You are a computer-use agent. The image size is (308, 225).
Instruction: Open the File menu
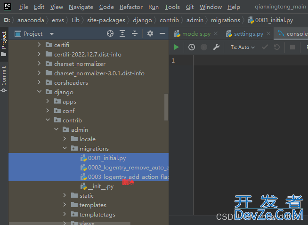click(x=24, y=7)
